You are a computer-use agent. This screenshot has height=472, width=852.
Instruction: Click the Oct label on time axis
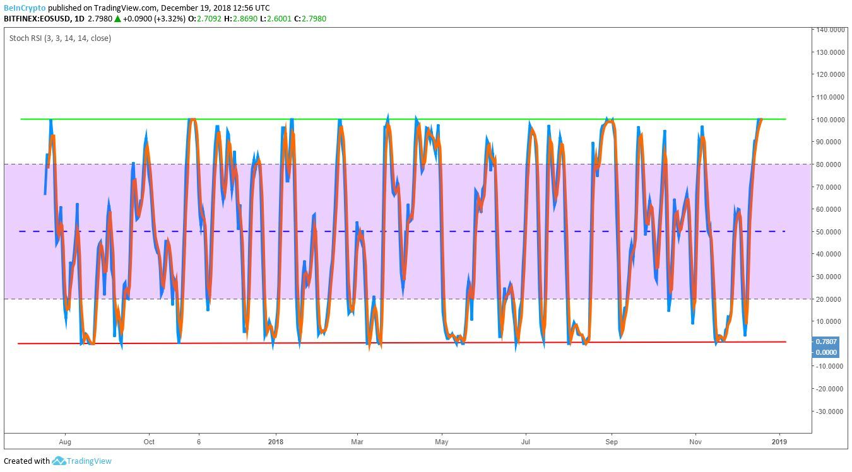149,442
